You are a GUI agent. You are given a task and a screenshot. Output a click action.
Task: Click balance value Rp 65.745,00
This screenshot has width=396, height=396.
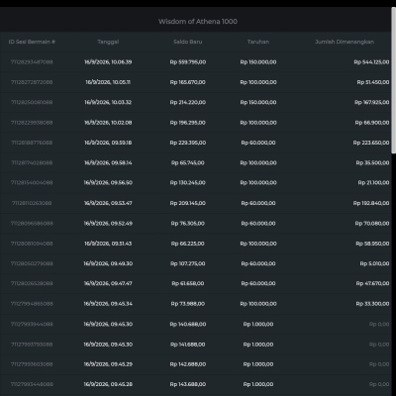[188, 162]
